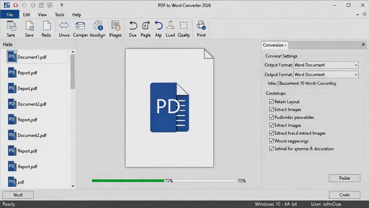Close the Conversion panel

(x=363, y=44)
